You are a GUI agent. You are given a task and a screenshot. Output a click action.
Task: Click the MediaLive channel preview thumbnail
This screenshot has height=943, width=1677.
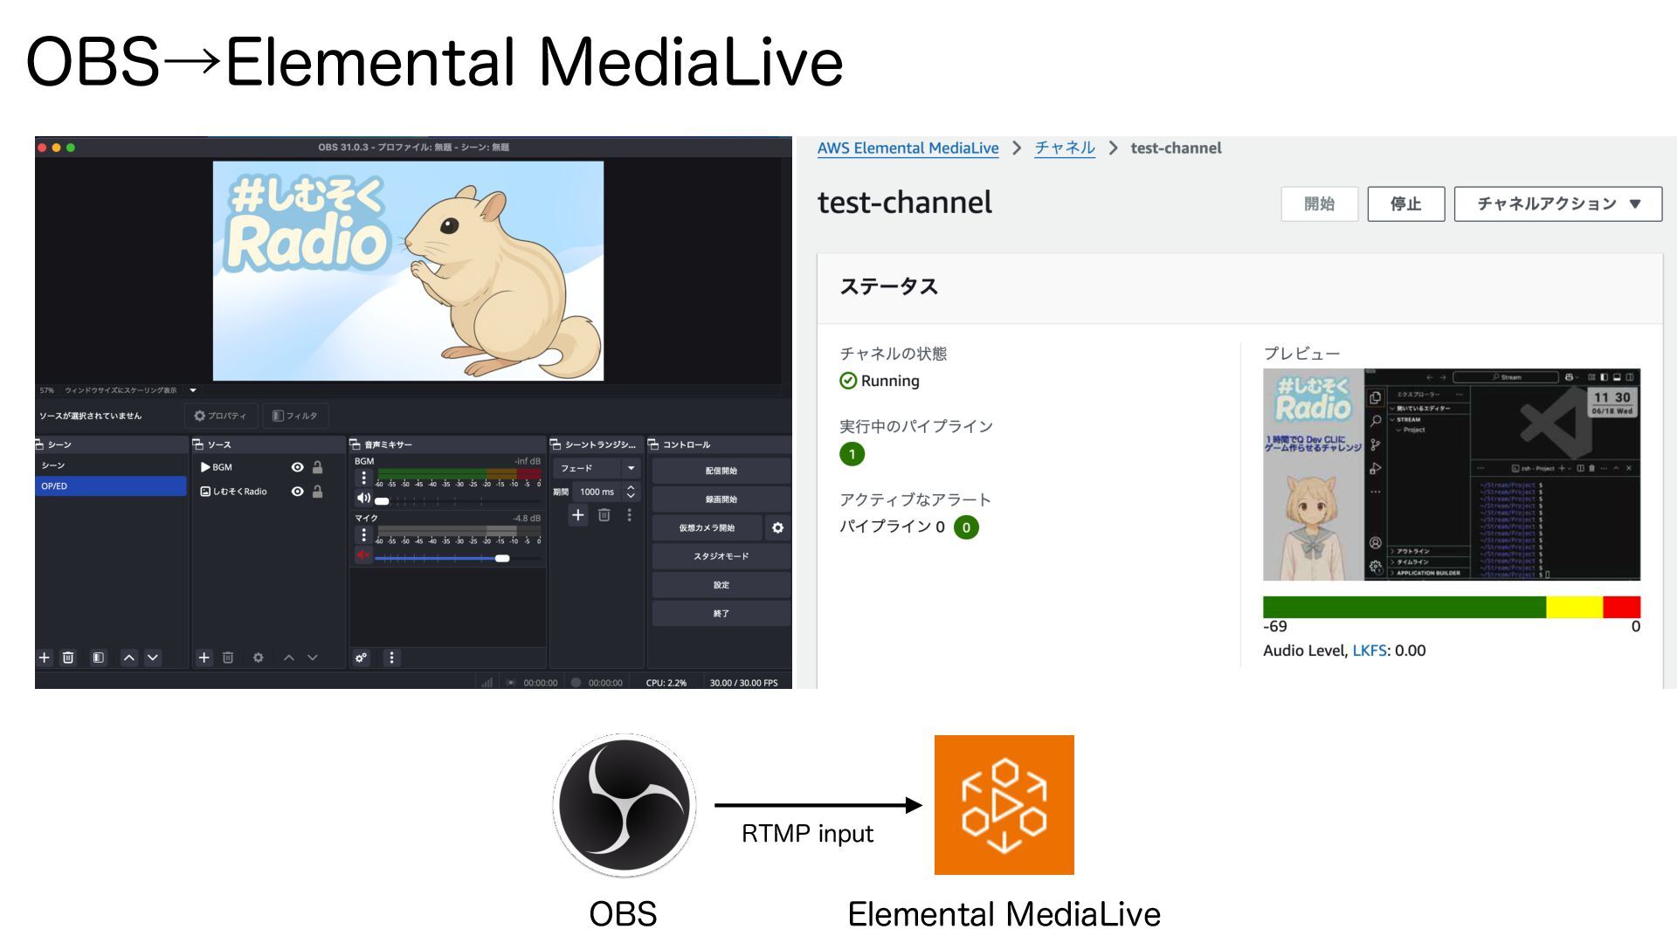(1452, 474)
